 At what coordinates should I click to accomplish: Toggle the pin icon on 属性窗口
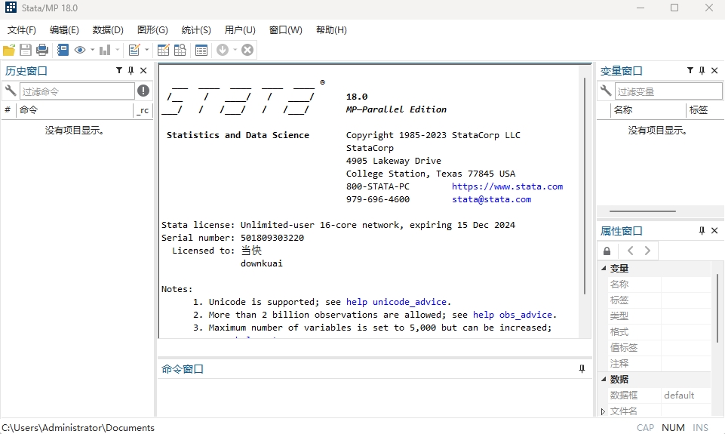(702, 230)
